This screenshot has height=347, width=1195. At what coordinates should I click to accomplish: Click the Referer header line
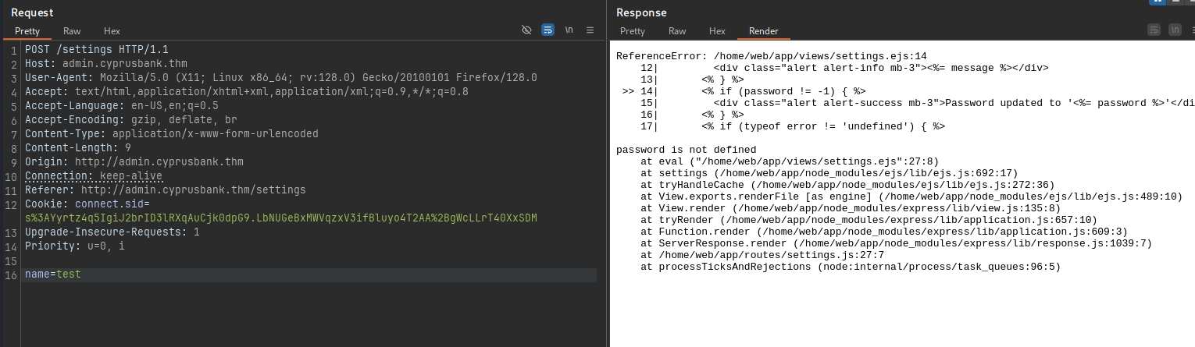click(166, 190)
